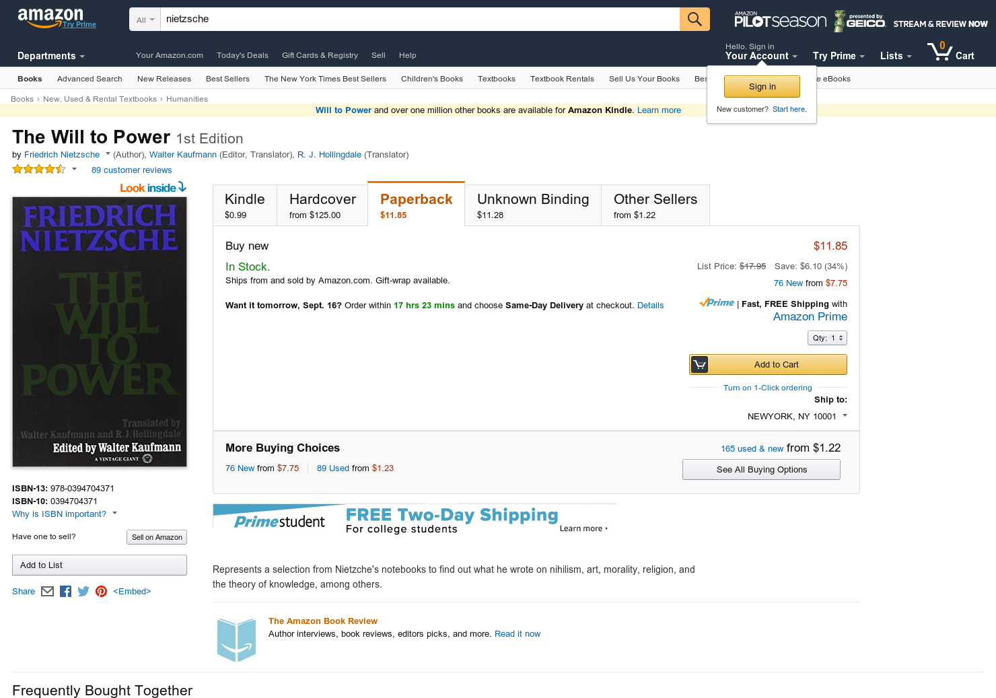Click the search magnifier button

pyautogui.click(x=695, y=20)
